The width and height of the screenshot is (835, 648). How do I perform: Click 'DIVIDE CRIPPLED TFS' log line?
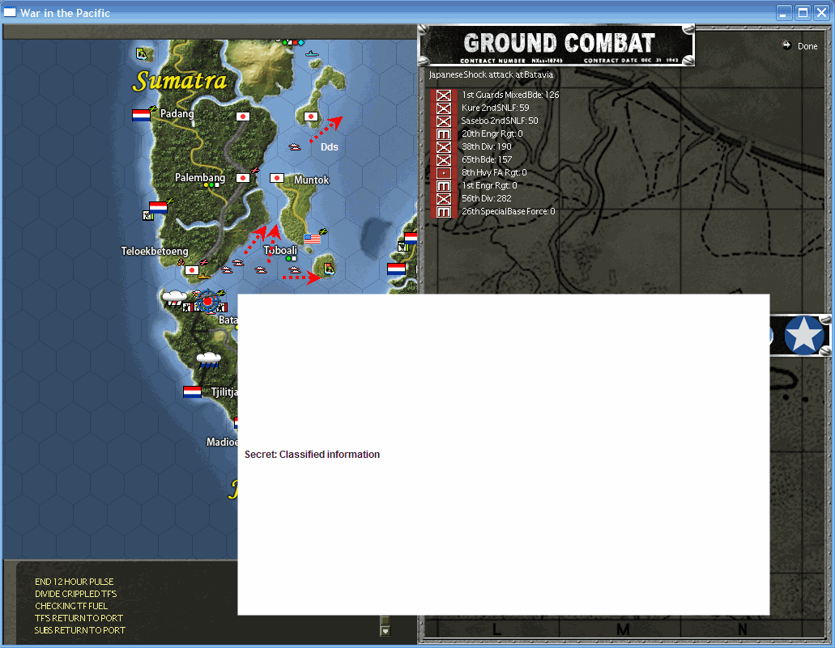pos(75,595)
